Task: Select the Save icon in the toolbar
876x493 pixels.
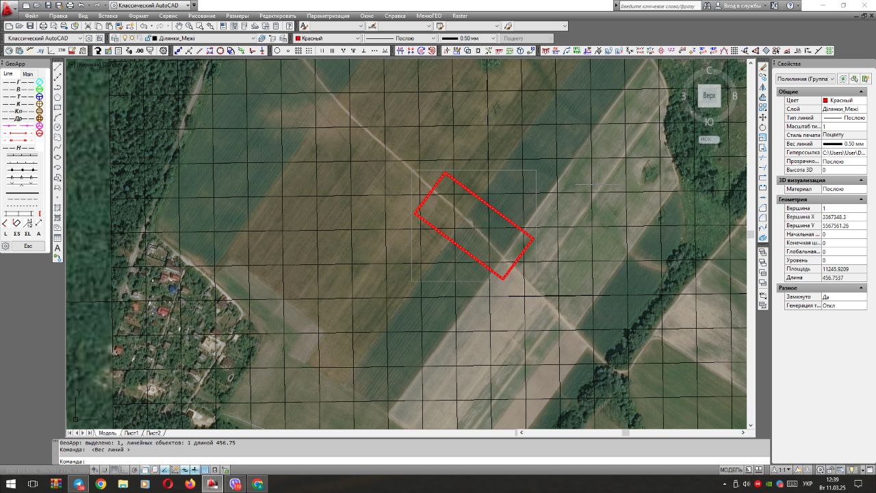Action: (31, 25)
